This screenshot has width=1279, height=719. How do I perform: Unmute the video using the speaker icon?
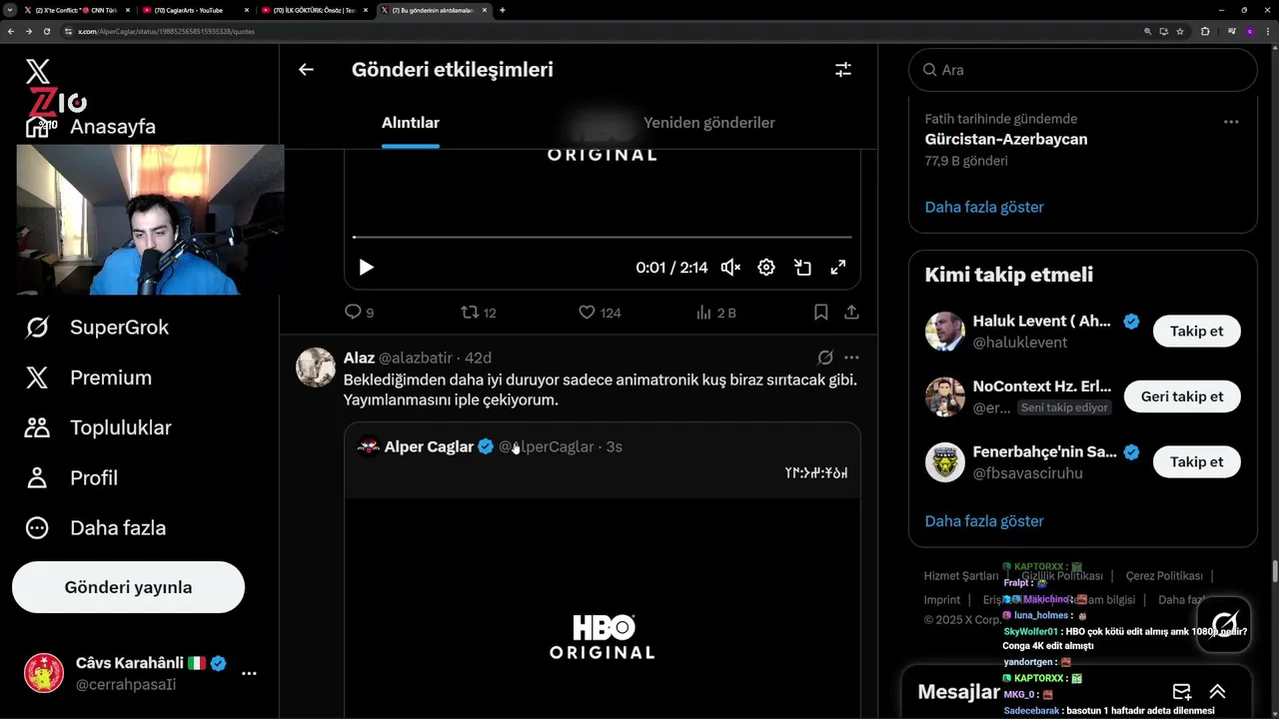click(730, 268)
